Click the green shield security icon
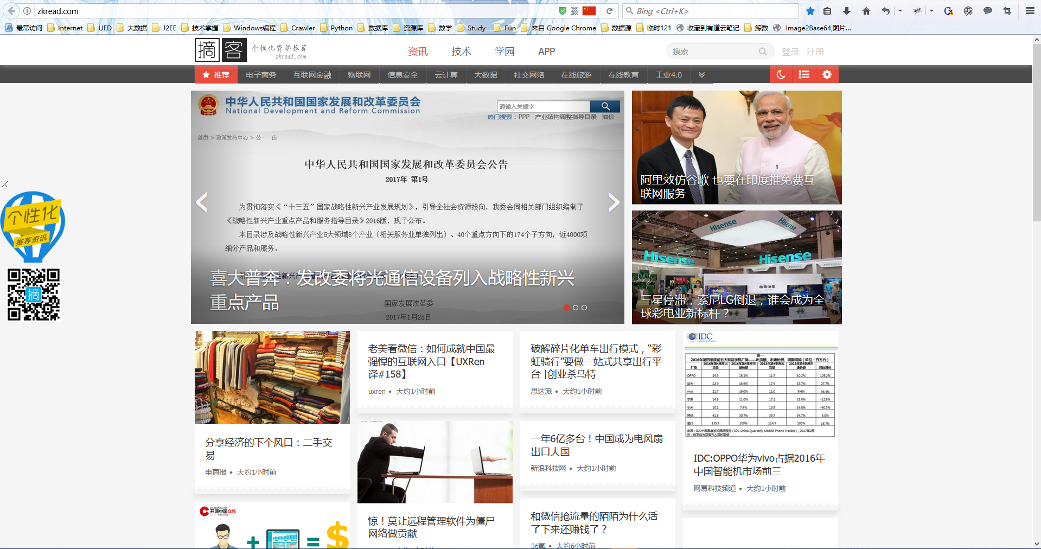This screenshot has height=549, width=1041. (563, 11)
